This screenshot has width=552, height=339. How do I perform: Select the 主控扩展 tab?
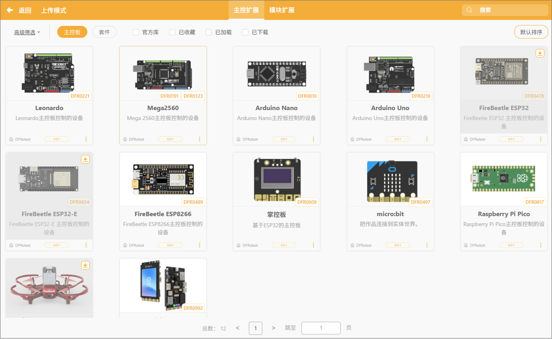(x=246, y=10)
